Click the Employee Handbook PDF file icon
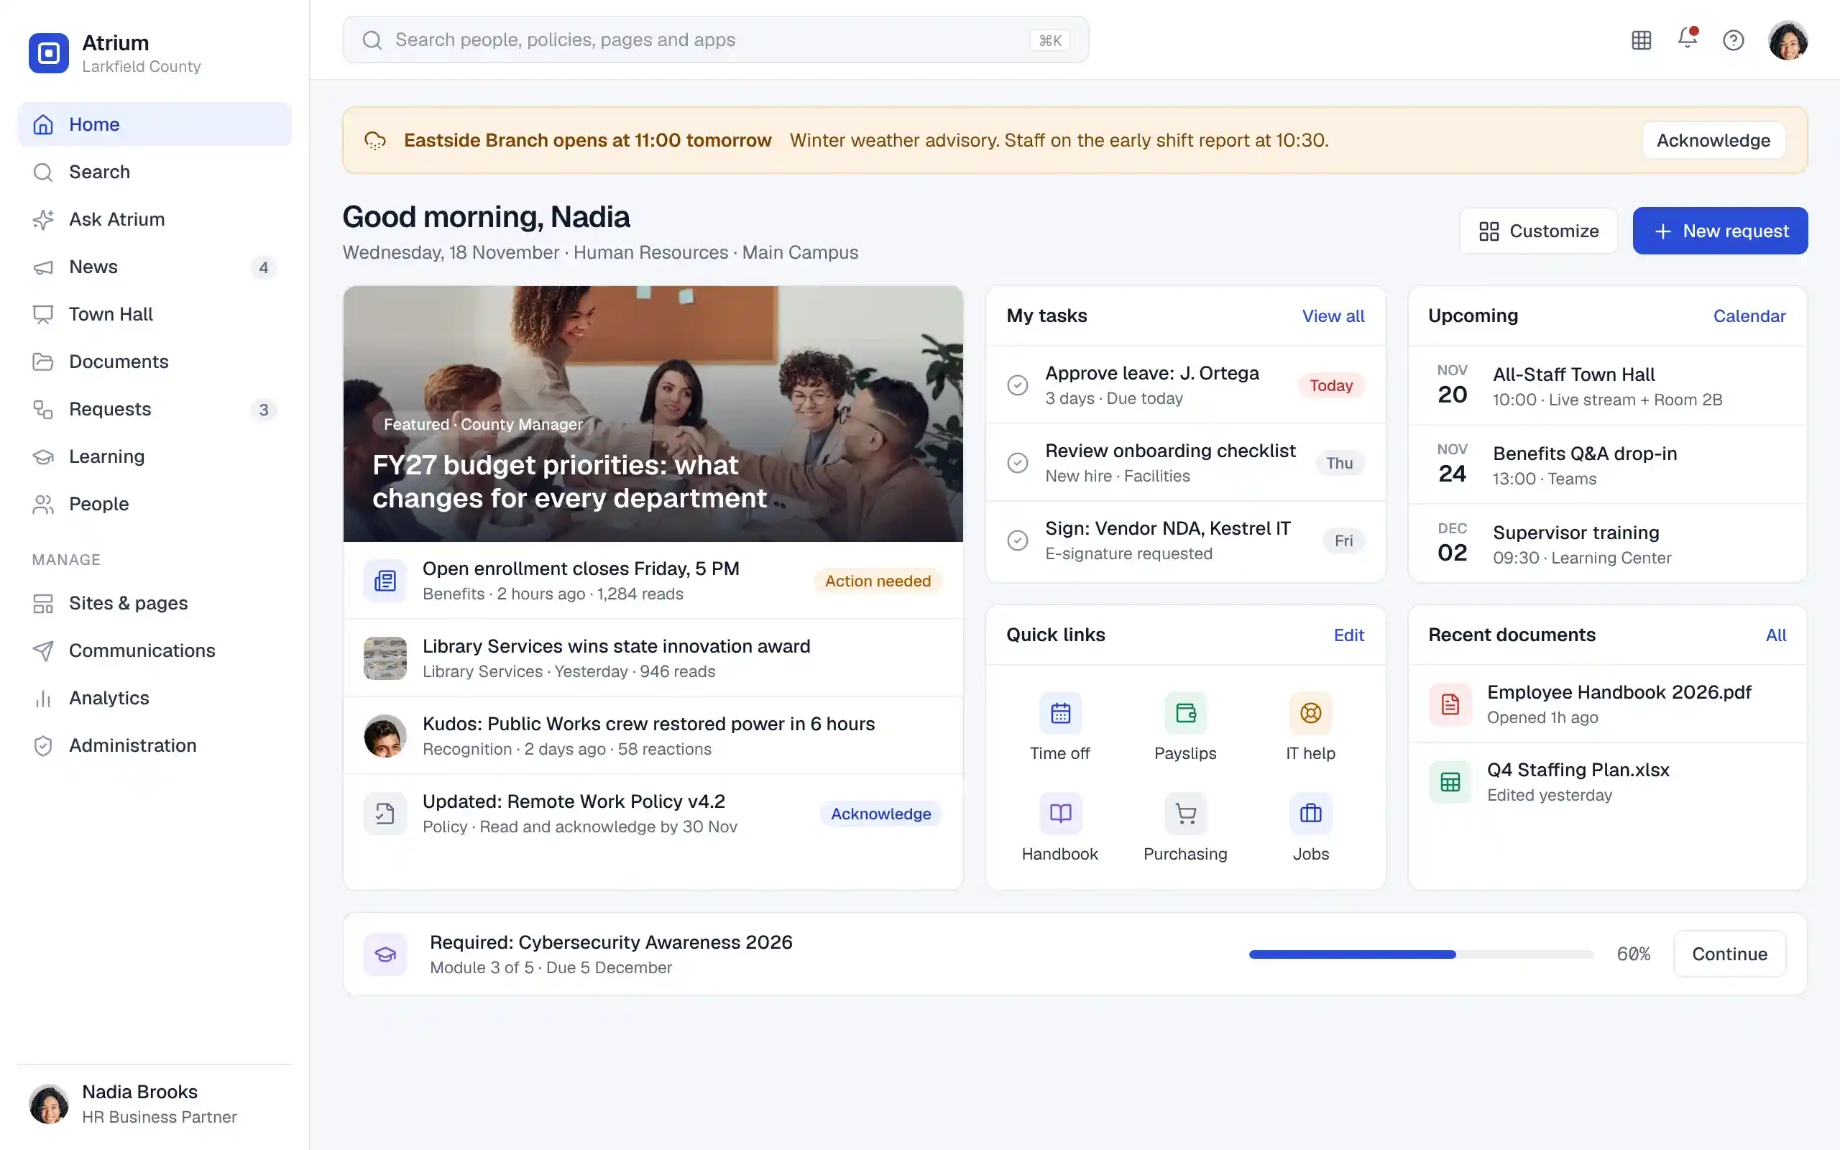Viewport: 1840px width, 1150px height. (x=1450, y=704)
